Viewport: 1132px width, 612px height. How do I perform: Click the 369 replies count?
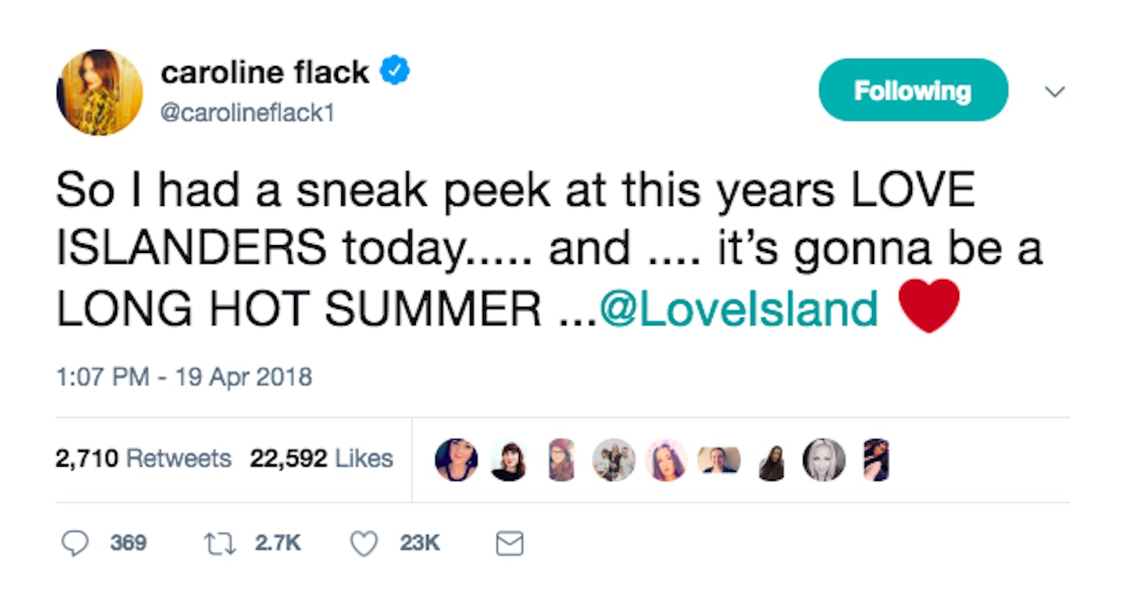click(128, 543)
